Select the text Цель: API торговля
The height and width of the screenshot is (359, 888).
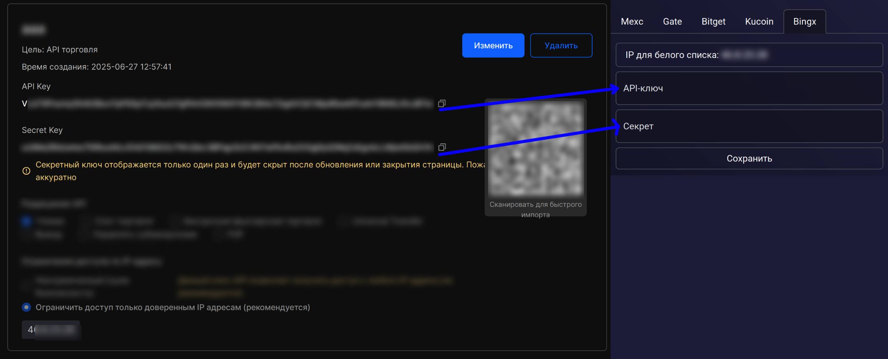tap(60, 49)
